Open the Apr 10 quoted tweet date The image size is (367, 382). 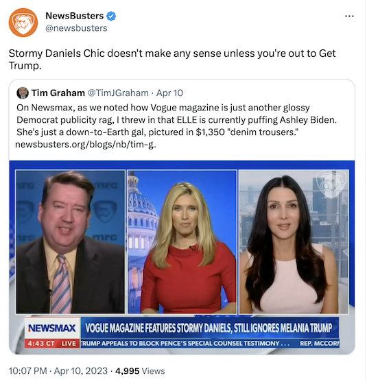pos(169,93)
